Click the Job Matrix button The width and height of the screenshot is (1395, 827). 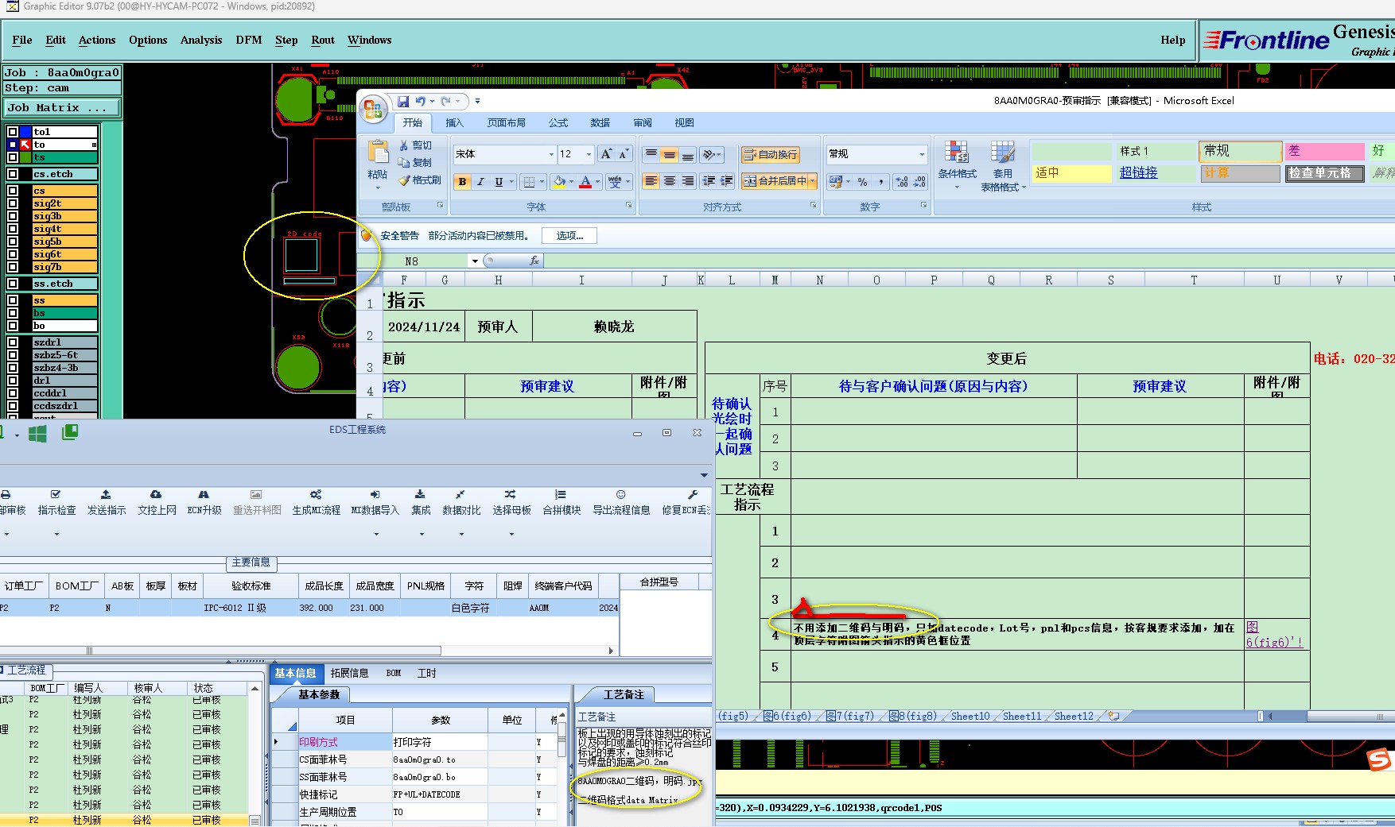click(62, 107)
